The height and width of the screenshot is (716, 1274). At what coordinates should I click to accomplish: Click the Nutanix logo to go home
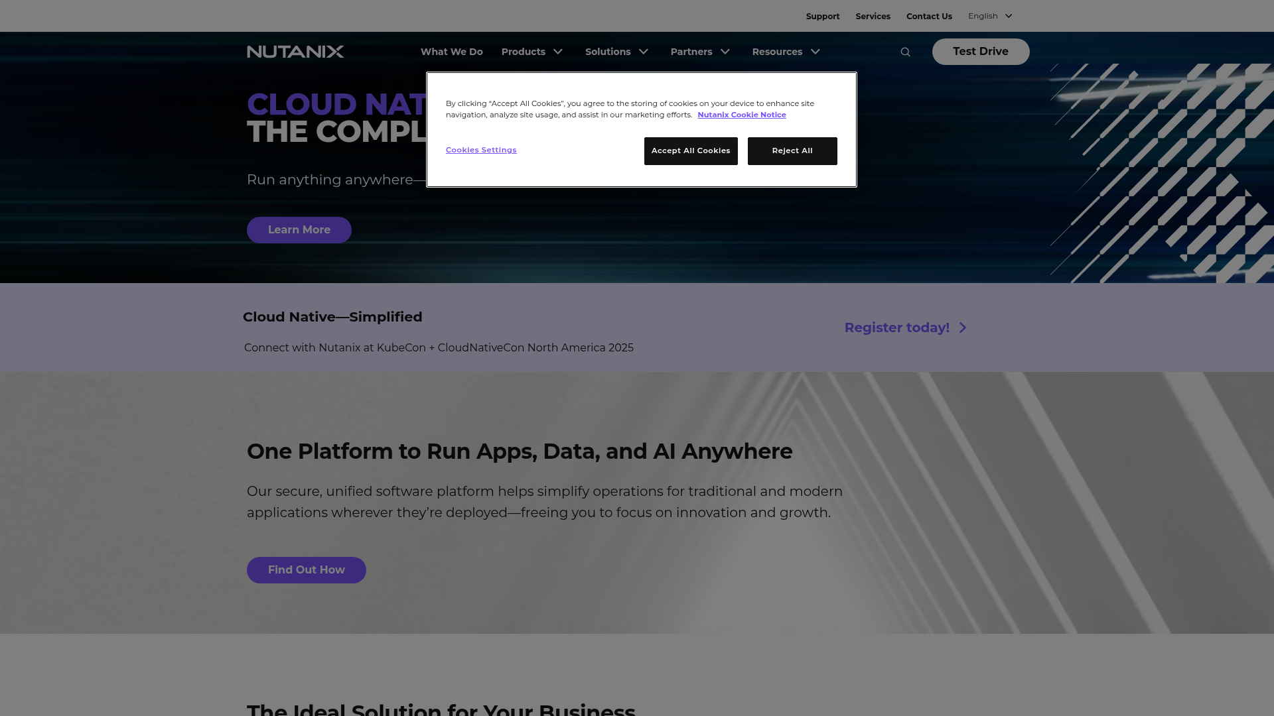click(x=295, y=51)
